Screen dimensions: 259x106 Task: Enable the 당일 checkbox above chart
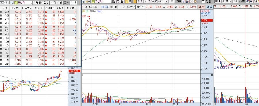(x=203, y=2)
